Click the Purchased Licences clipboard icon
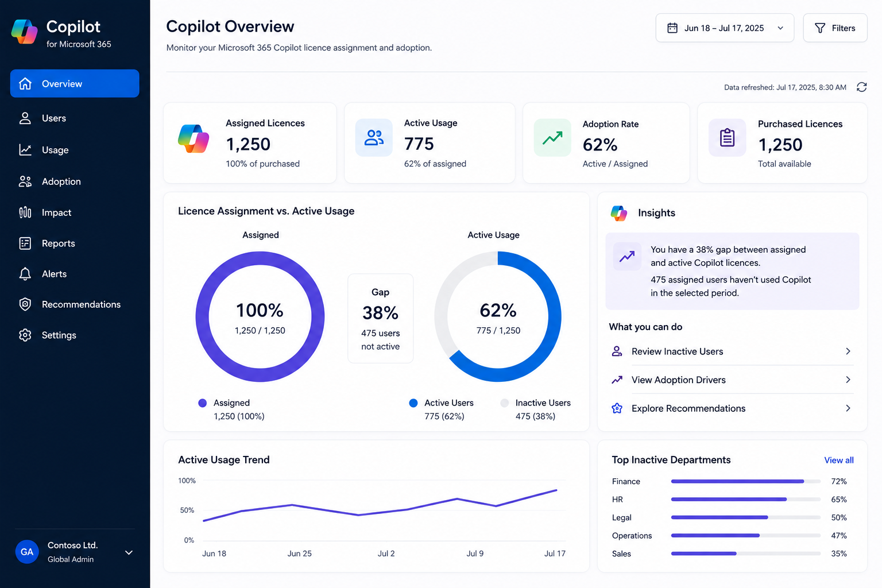This screenshot has height=588, width=882. click(728, 138)
